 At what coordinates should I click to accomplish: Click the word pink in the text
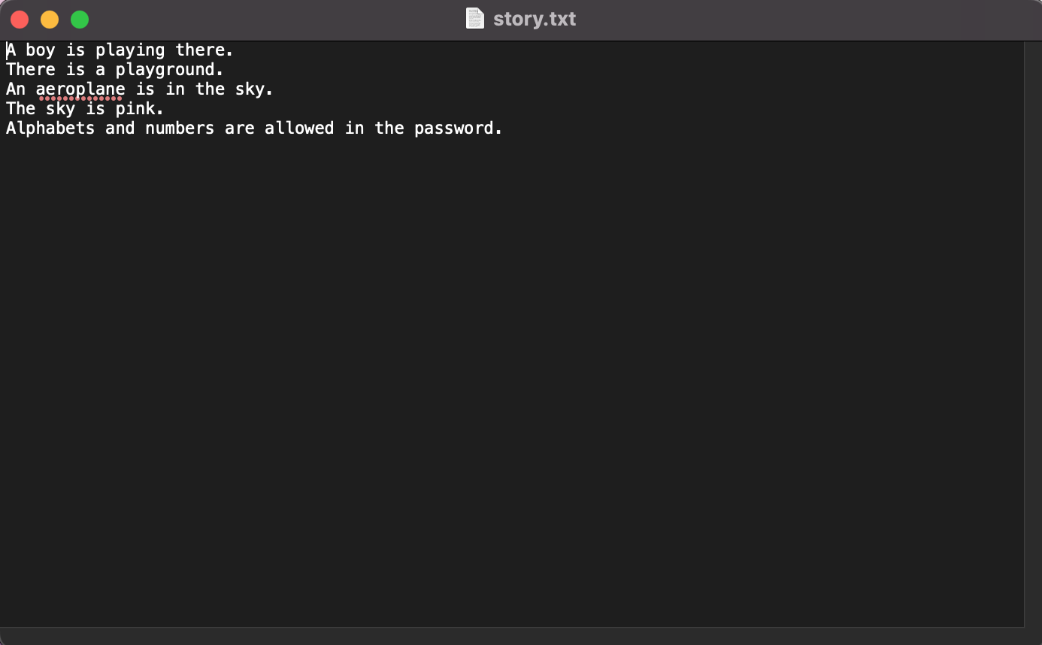coord(138,108)
